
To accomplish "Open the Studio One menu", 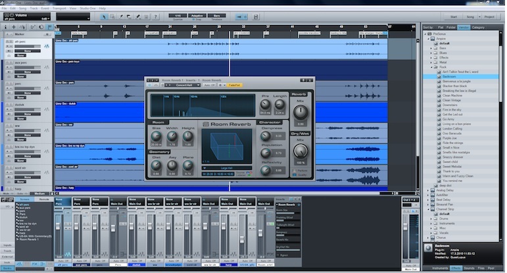I will (x=87, y=9).
